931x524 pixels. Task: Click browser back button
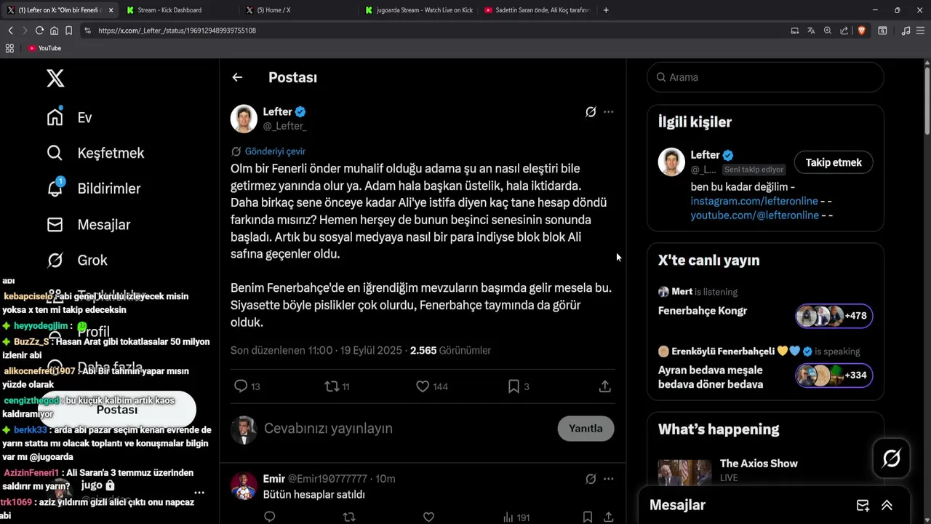point(10,31)
